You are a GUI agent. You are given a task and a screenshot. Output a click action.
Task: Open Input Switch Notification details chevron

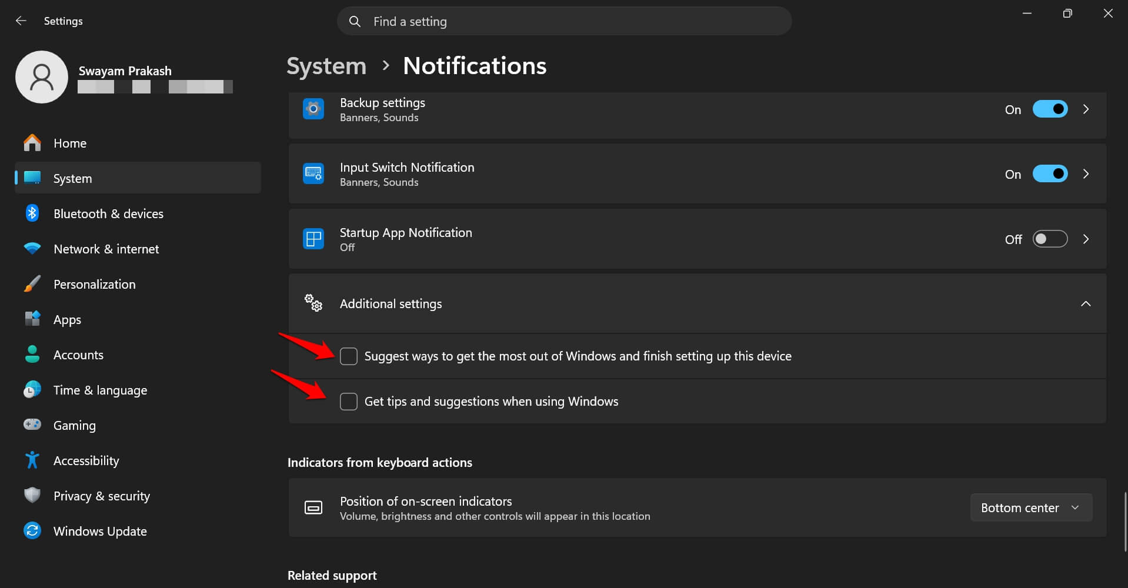1086,173
